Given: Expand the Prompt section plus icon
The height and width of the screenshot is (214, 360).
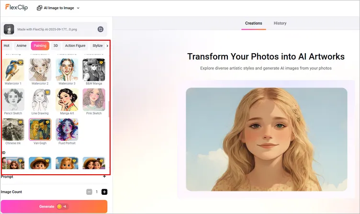Looking at the screenshot, I should point(104,176).
